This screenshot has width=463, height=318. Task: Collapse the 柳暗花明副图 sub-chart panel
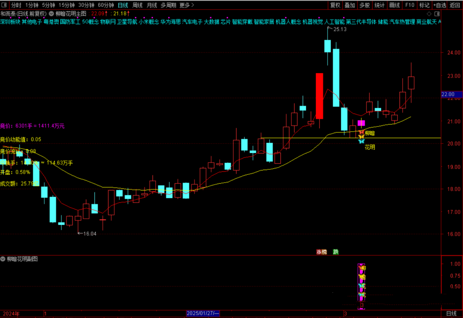3,259
